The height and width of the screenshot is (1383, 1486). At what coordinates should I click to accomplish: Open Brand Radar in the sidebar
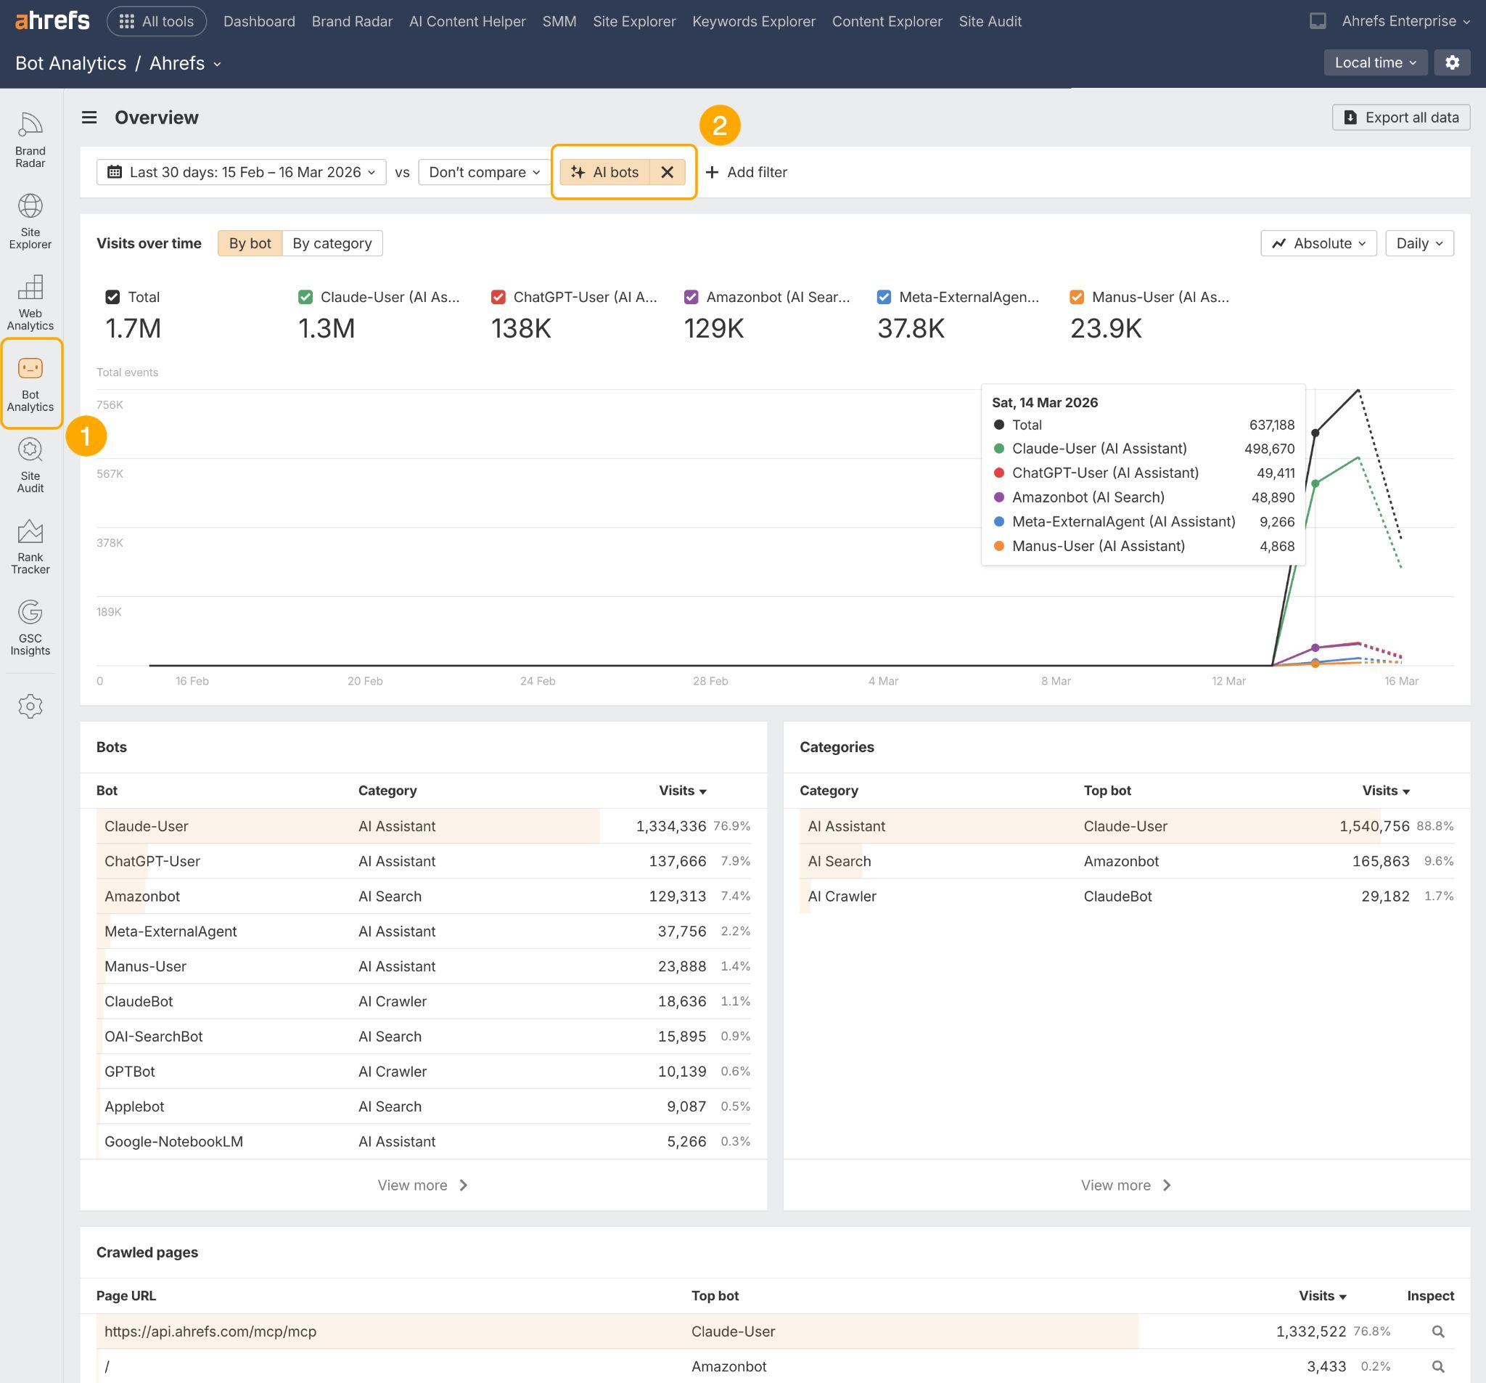tap(30, 141)
